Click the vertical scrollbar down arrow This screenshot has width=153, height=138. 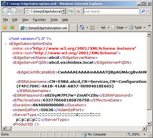tap(149, 123)
